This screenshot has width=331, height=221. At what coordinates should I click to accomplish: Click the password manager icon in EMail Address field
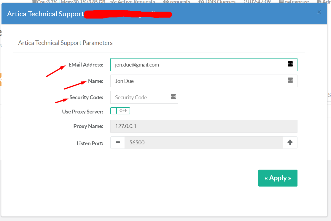(x=290, y=64)
